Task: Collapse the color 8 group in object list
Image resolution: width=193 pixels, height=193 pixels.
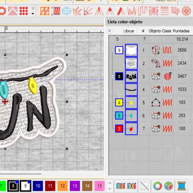Action: click(x=112, y=77)
